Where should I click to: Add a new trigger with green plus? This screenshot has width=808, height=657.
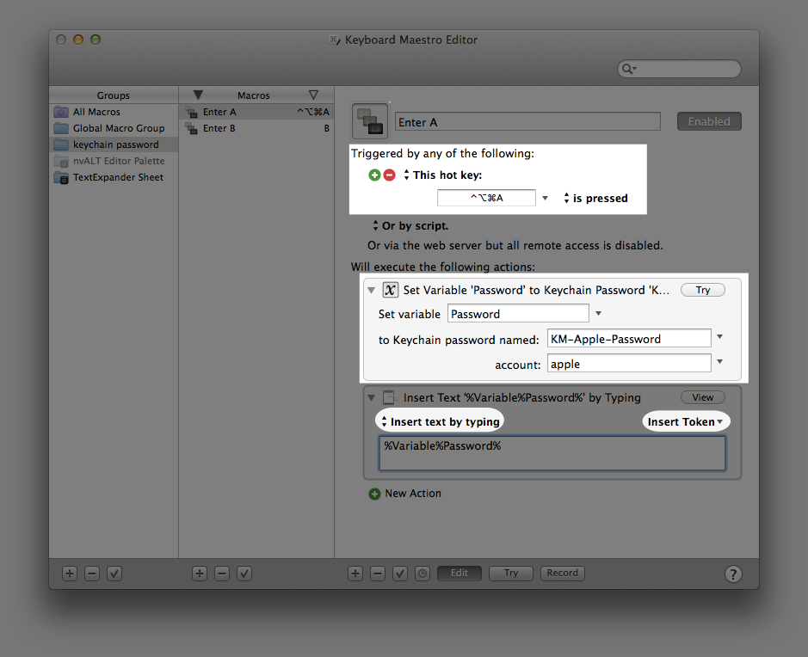tap(374, 175)
